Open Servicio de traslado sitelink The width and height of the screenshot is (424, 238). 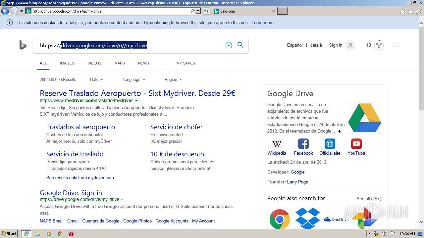[x=75, y=154]
